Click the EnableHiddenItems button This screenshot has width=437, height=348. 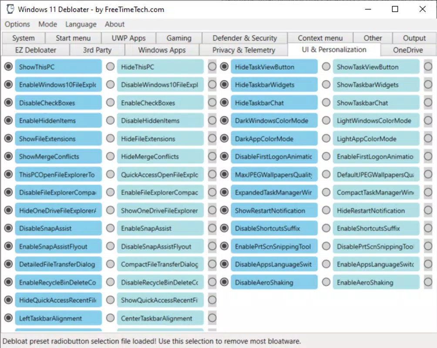pos(58,120)
